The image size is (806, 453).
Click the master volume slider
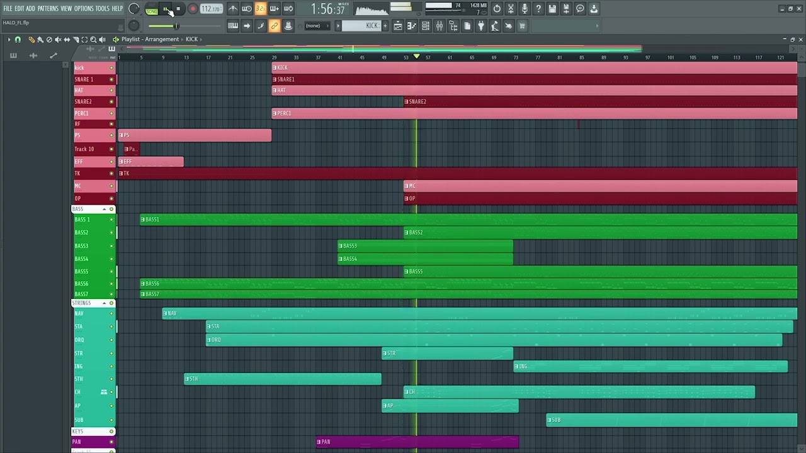click(x=184, y=26)
